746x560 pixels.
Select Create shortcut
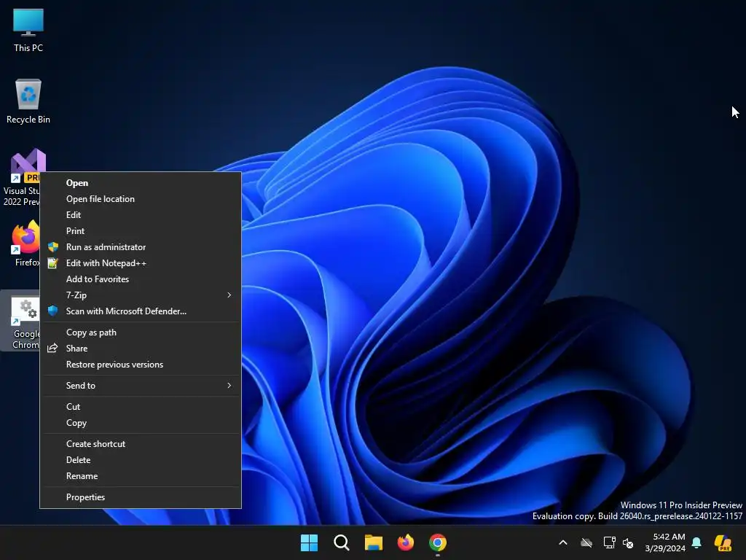click(141, 444)
